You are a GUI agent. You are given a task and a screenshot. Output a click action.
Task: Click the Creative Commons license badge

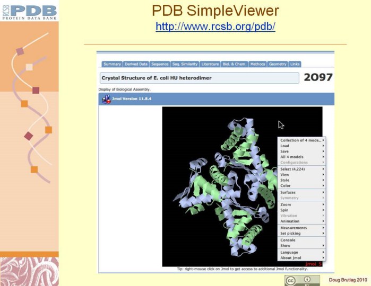302,281
